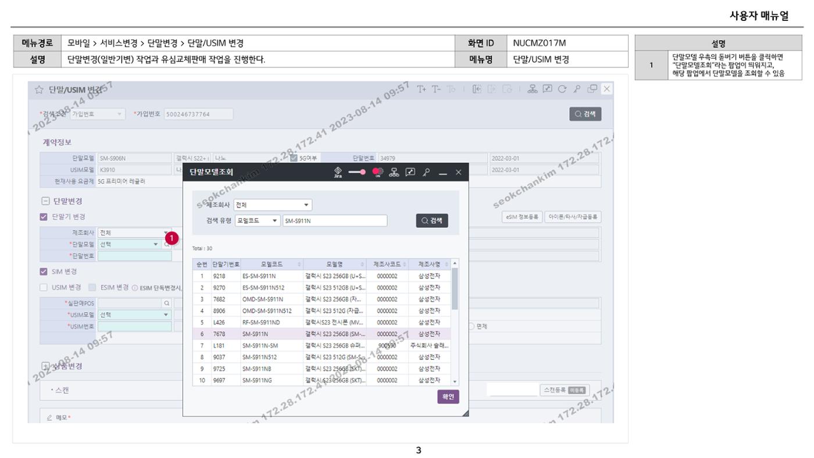Open the 제조회사 전체 dropdown in popup
Viewport: 814px width, 458px height.
point(272,205)
